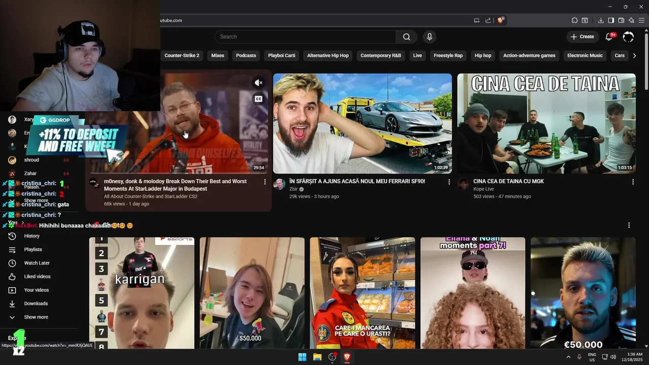Unmute the video preview speaker icon
Screen dimensions: 649x365
coord(259,83)
